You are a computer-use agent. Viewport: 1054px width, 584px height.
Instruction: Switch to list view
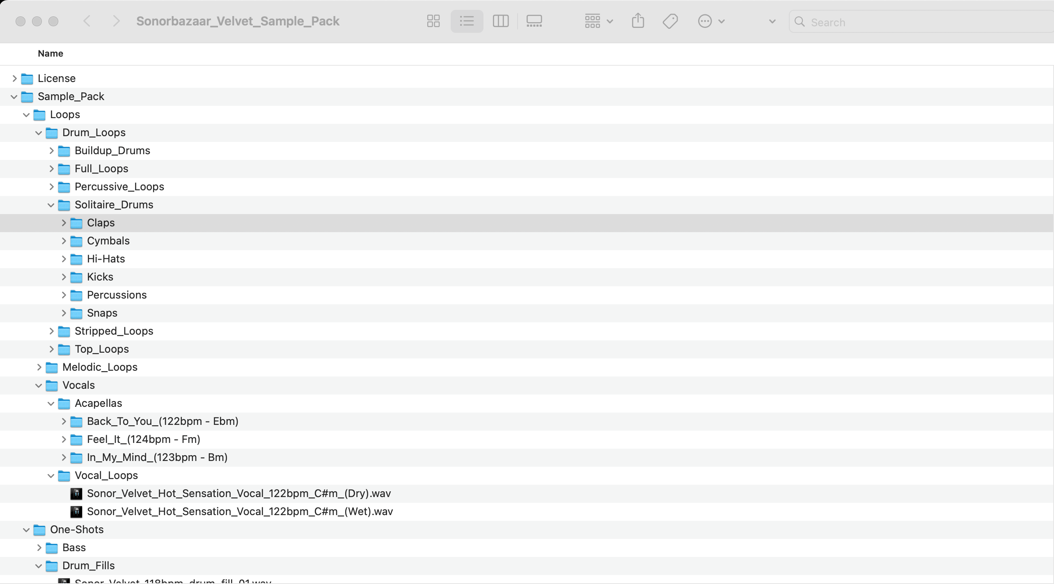tap(467, 21)
